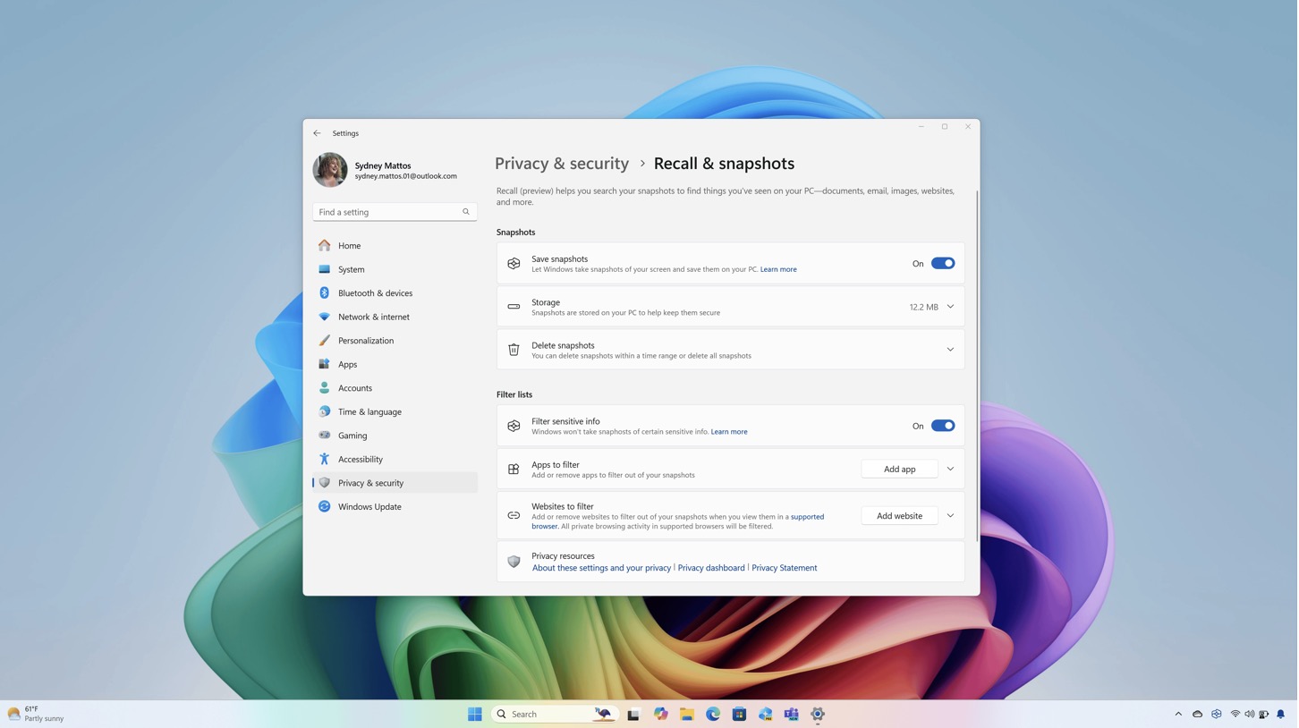Open Microsoft Edge from the taskbar
Image resolution: width=1299 pixels, height=728 pixels.
713,714
